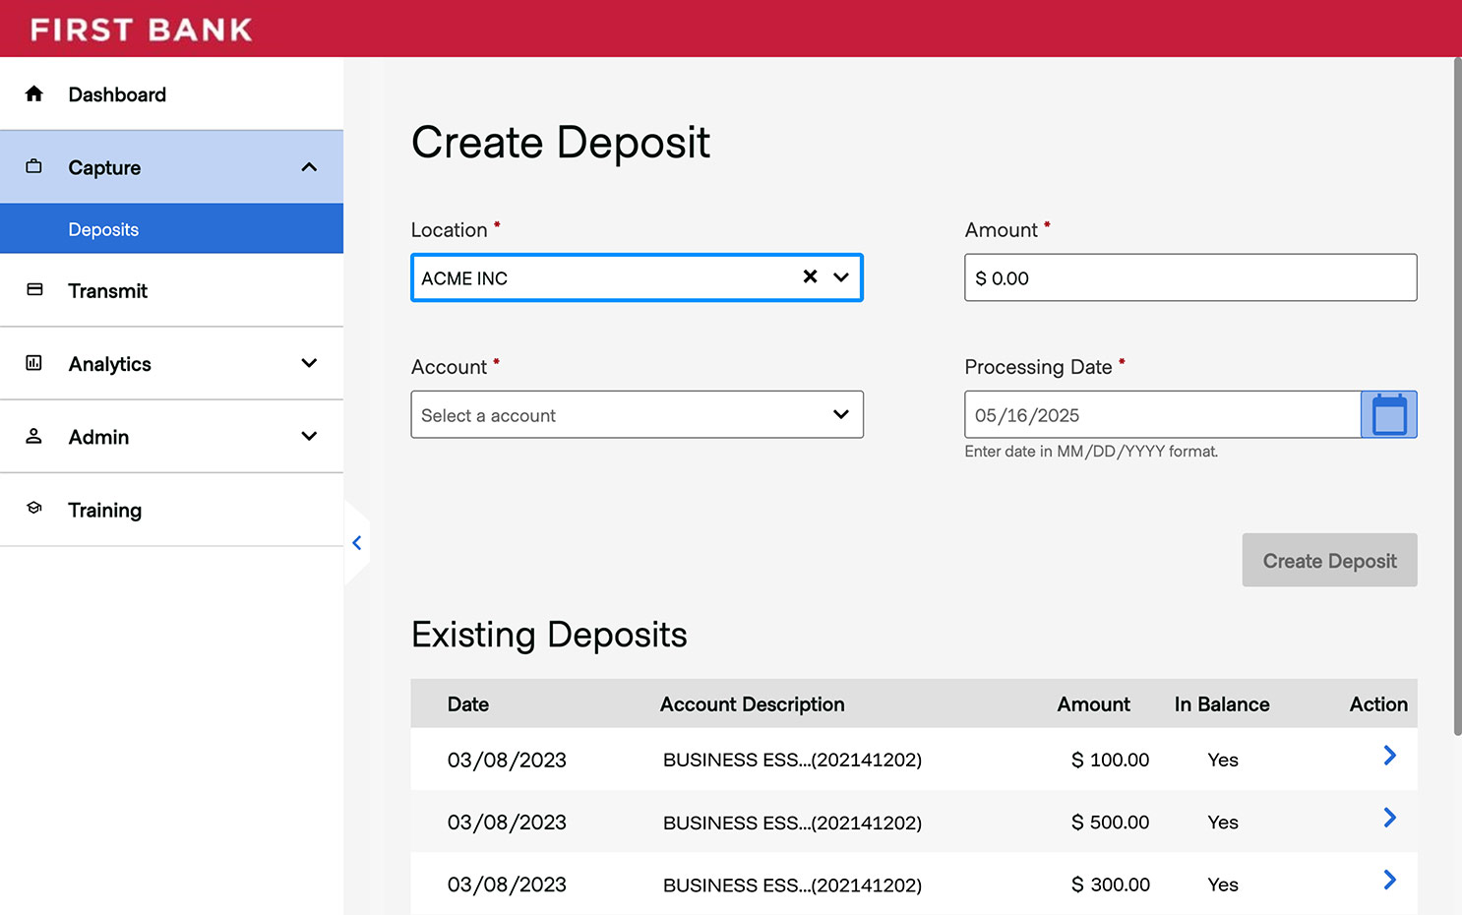Expand the Admin menu chevron
The width and height of the screenshot is (1462, 915).
(309, 436)
